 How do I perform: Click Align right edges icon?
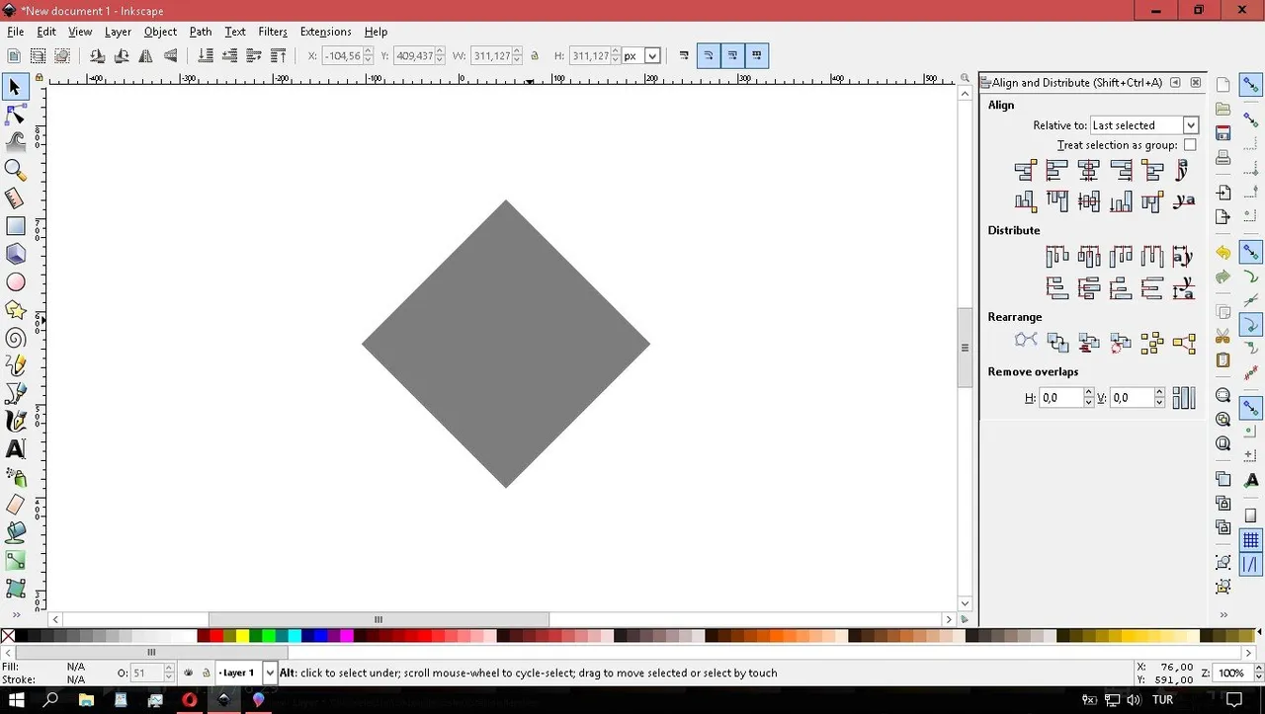[x=1120, y=171]
